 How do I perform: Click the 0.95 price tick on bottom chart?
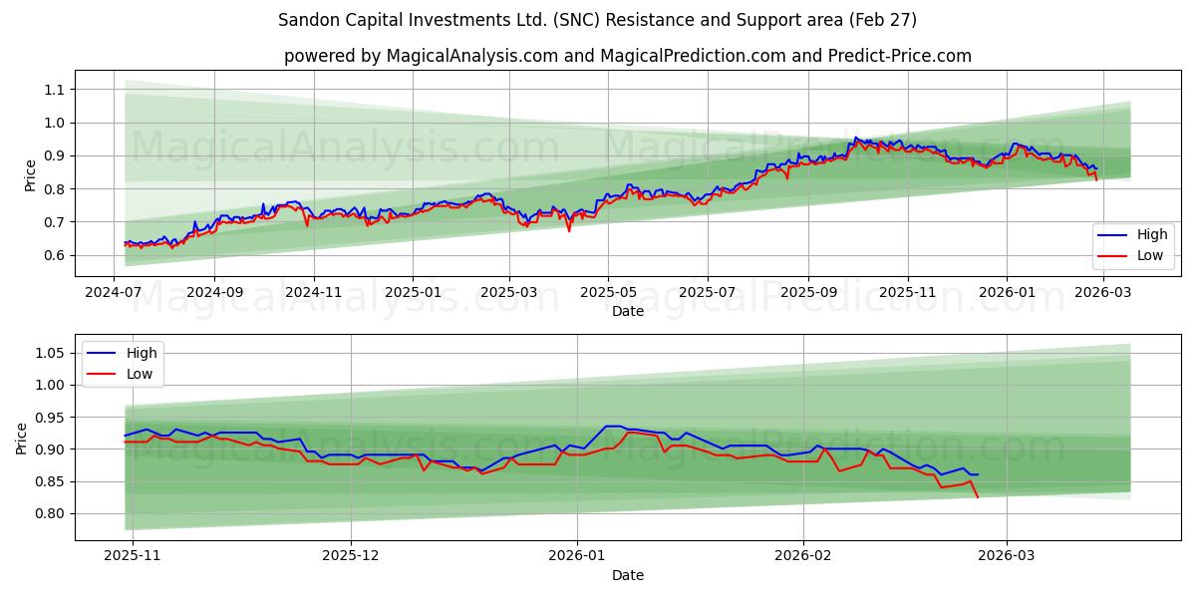52,418
